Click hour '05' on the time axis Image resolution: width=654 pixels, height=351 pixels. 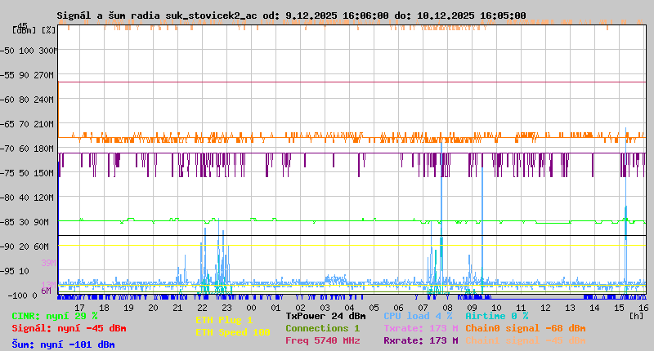point(374,308)
